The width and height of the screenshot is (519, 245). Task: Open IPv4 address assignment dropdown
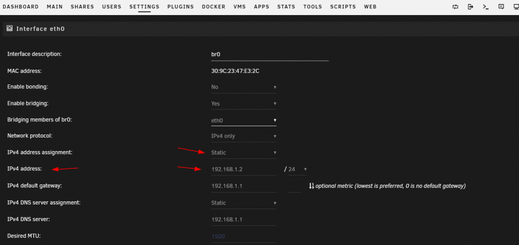point(243,153)
